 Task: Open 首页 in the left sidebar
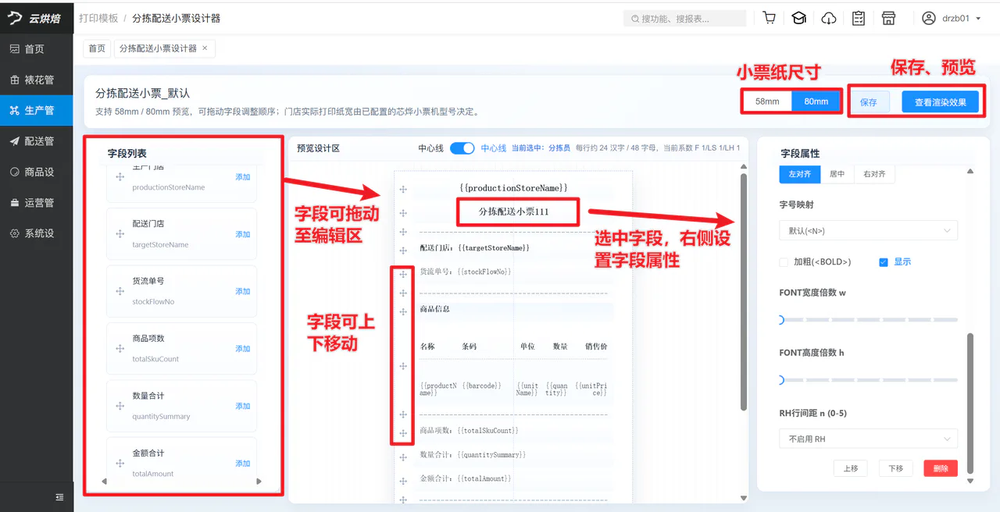pos(37,49)
